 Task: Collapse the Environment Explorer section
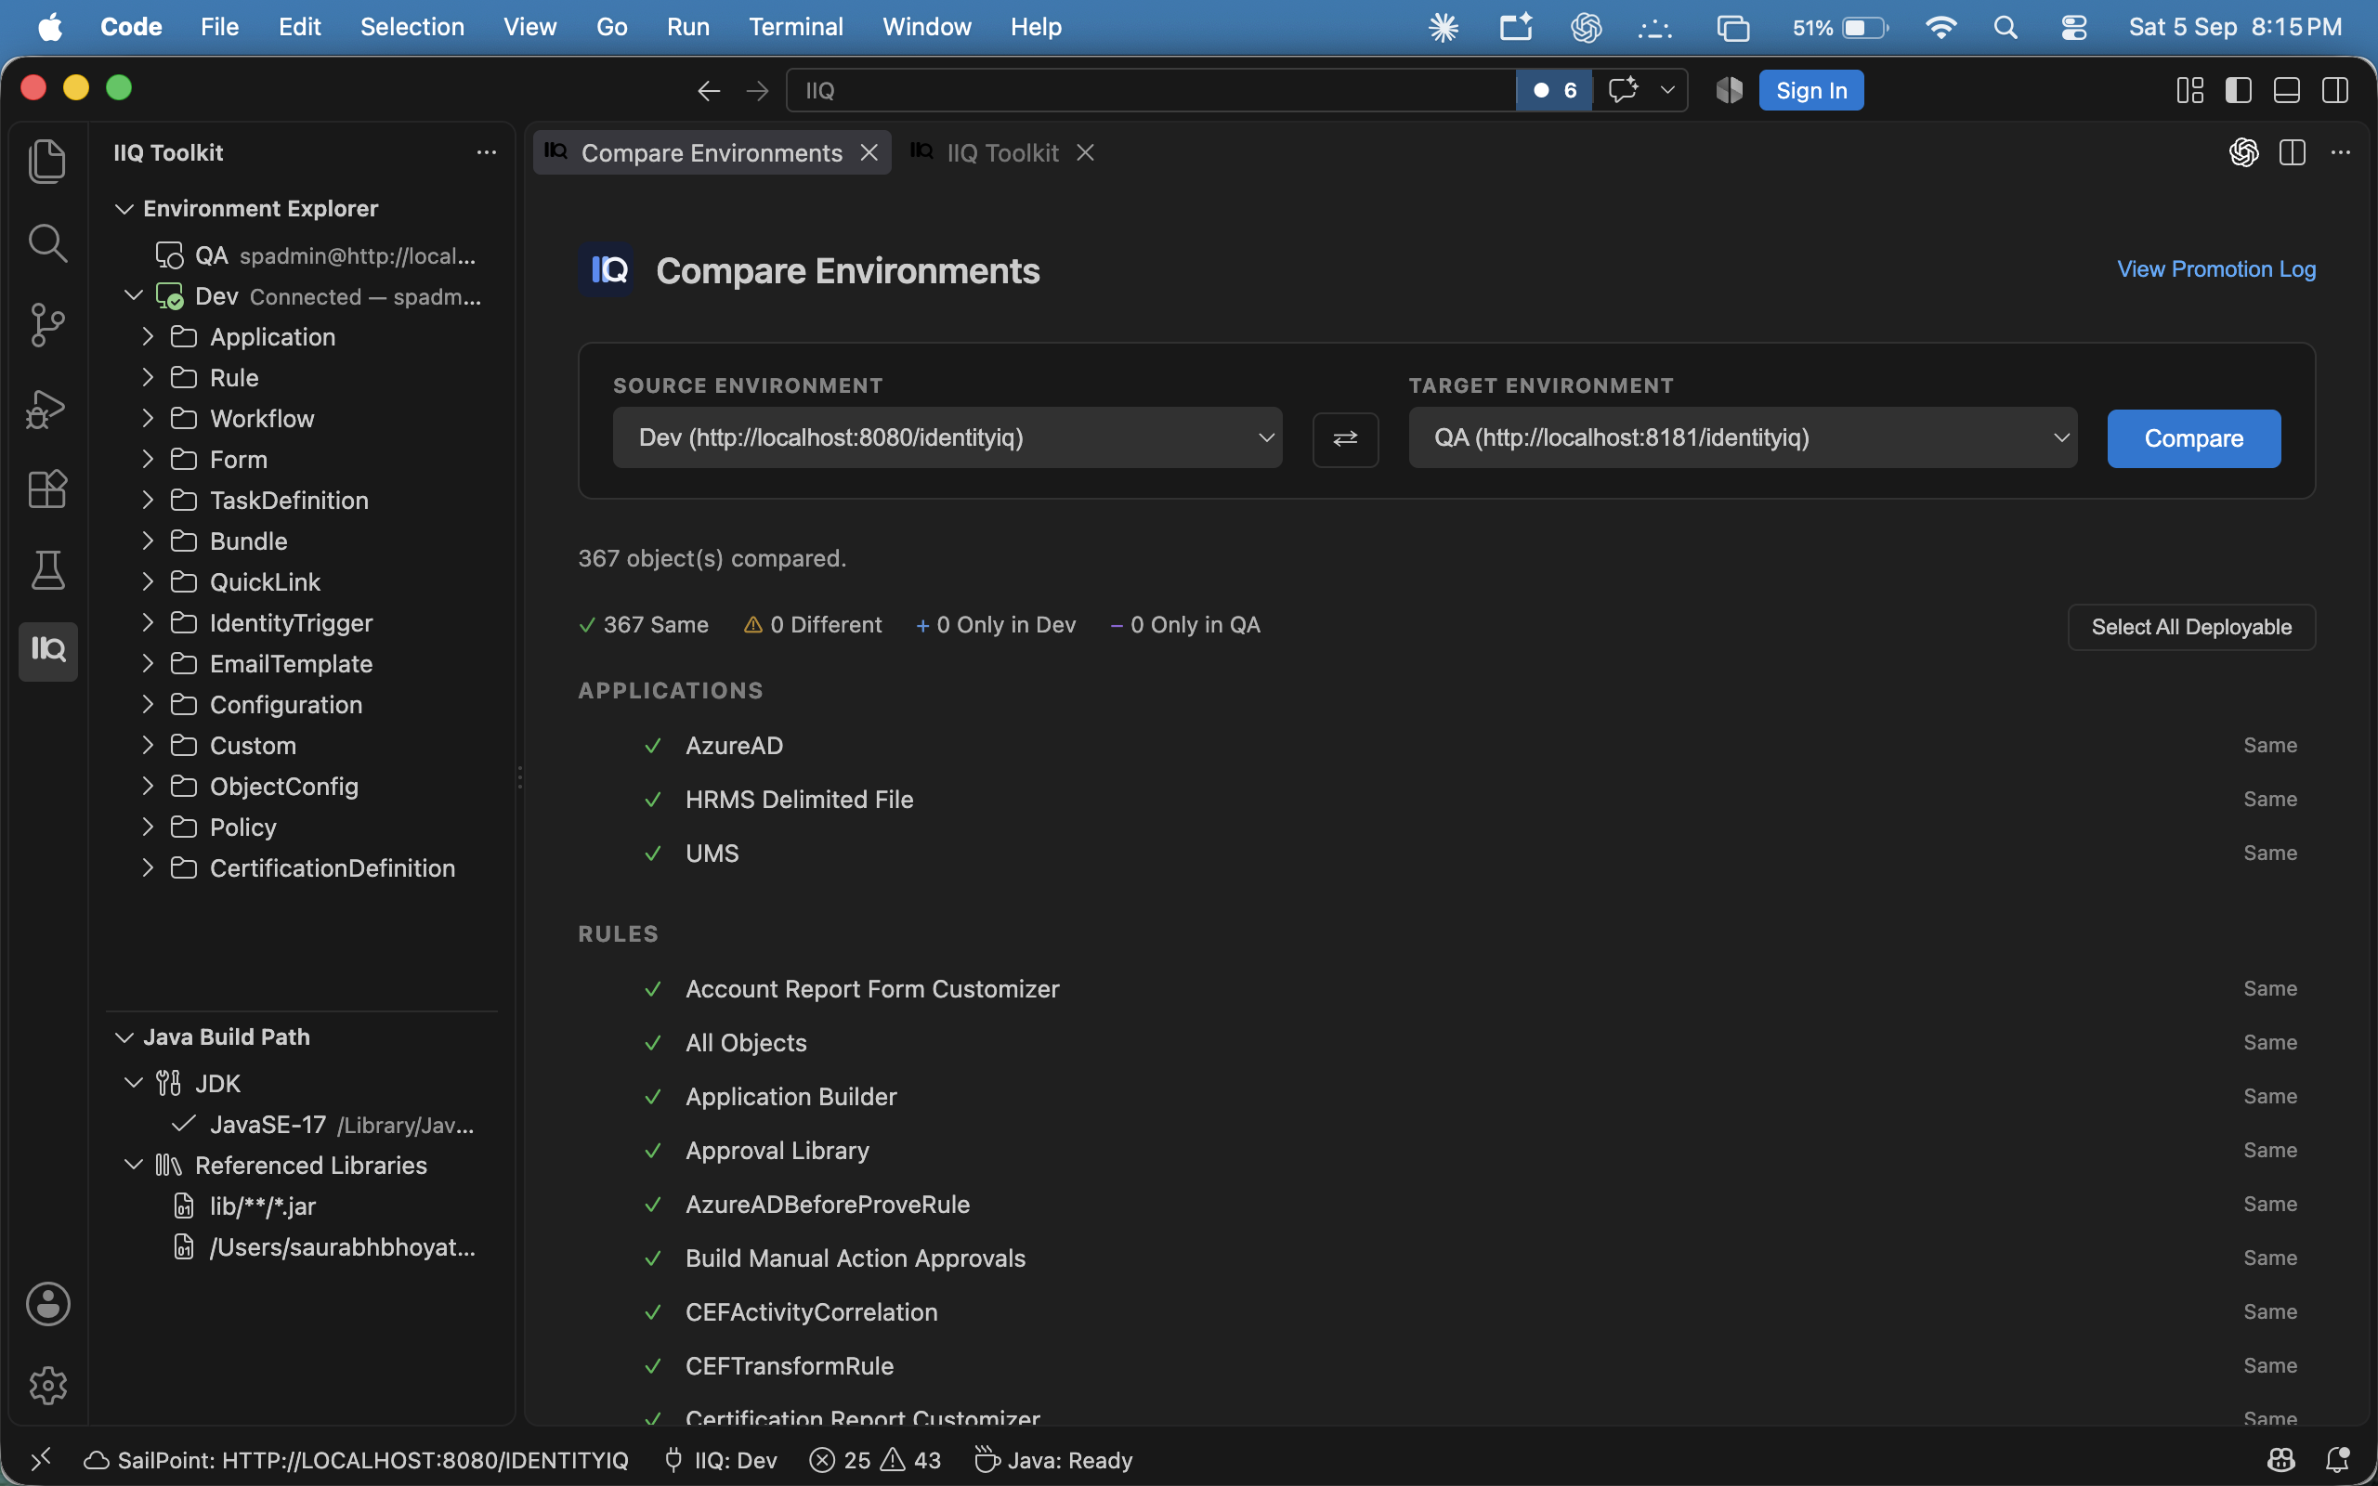(124, 208)
